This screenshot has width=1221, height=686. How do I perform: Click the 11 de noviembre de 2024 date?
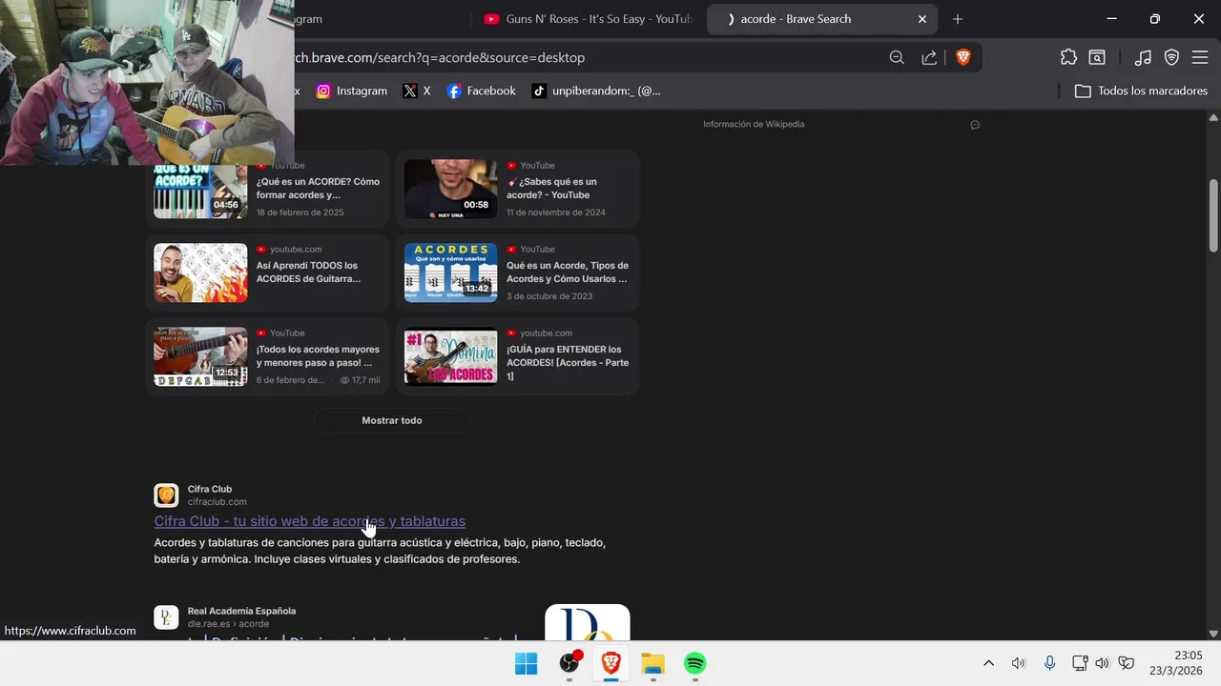tap(556, 212)
